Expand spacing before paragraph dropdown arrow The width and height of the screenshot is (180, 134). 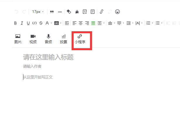pos(114,23)
